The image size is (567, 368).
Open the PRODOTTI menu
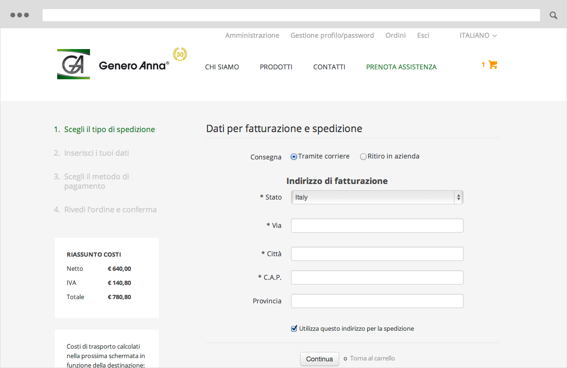(276, 67)
